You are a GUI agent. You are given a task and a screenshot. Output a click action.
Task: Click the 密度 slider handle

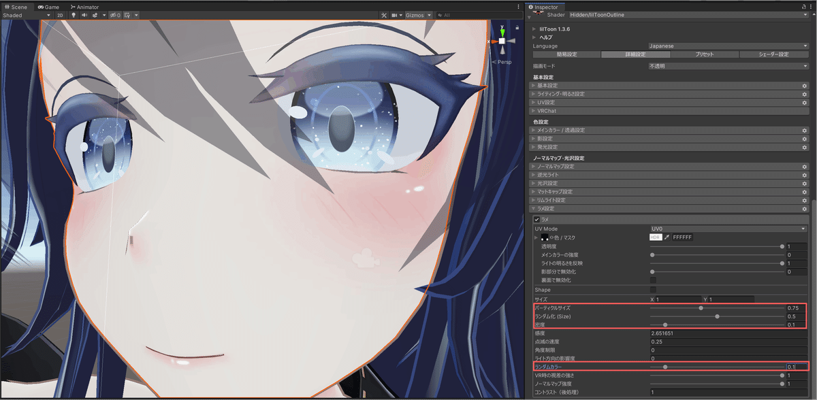click(665, 325)
